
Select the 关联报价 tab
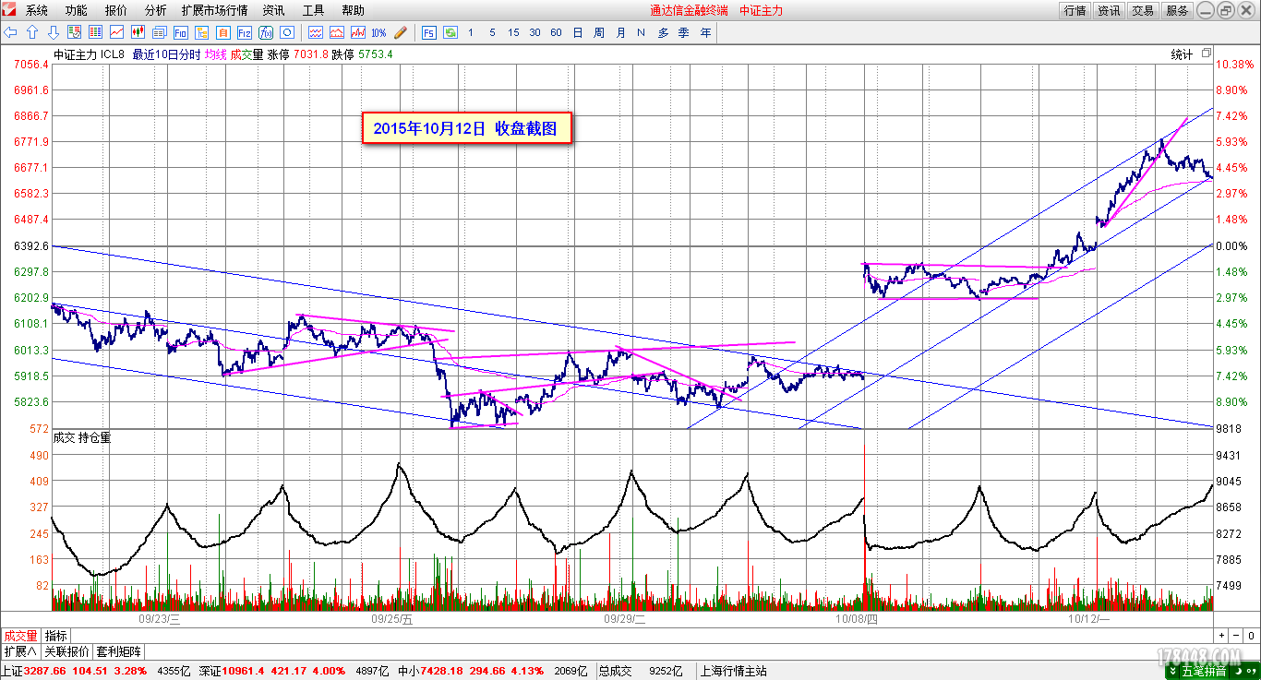67,651
